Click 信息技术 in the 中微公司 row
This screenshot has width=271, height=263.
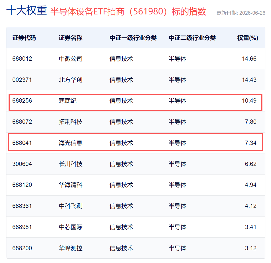coord(121,59)
